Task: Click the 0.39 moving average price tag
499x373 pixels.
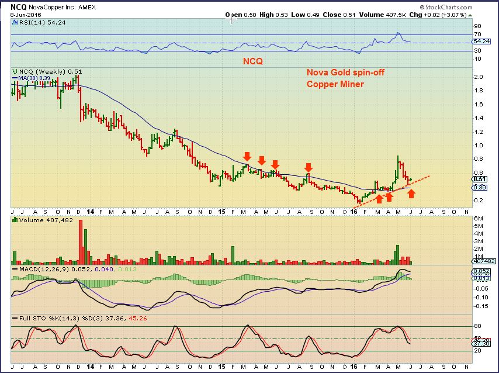Action: (x=480, y=187)
